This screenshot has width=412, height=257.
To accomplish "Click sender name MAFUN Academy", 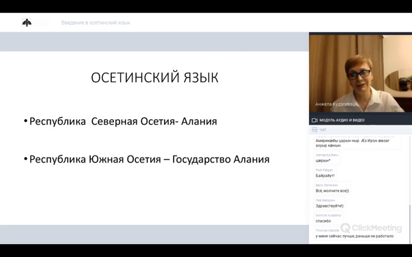I will click(328, 216).
